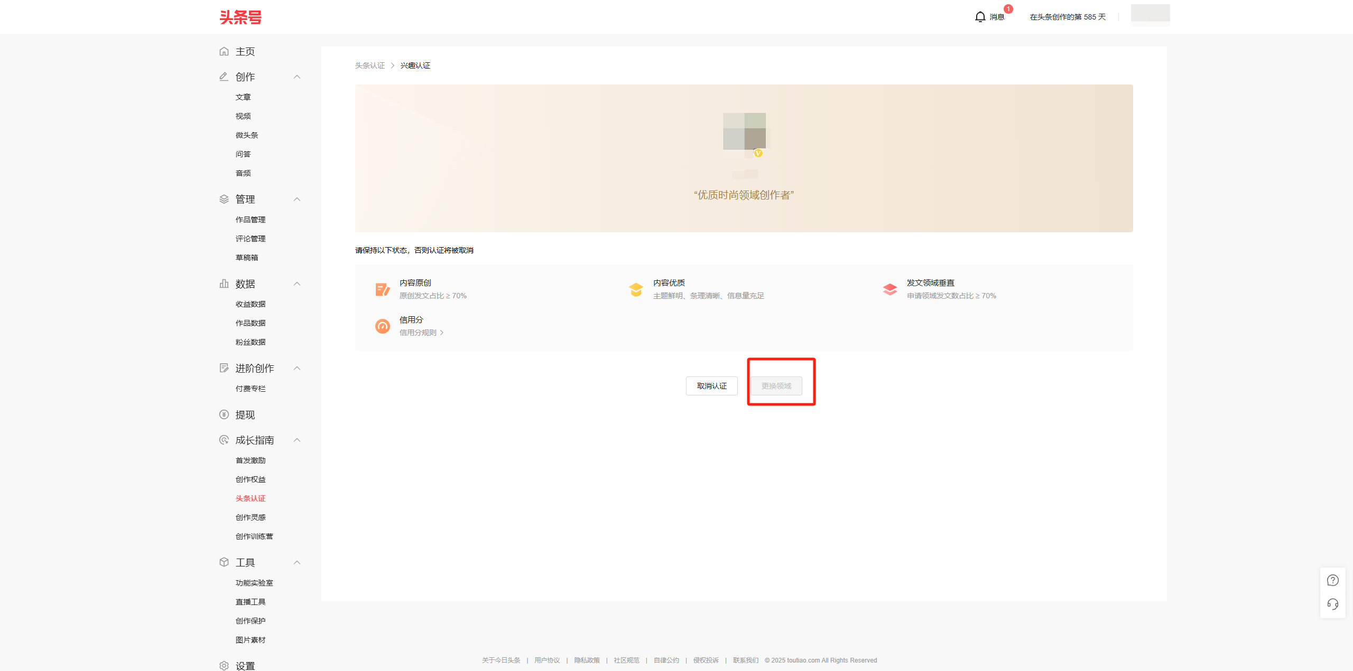Click the document icon beside 进阶创作

(x=224, y=368)
